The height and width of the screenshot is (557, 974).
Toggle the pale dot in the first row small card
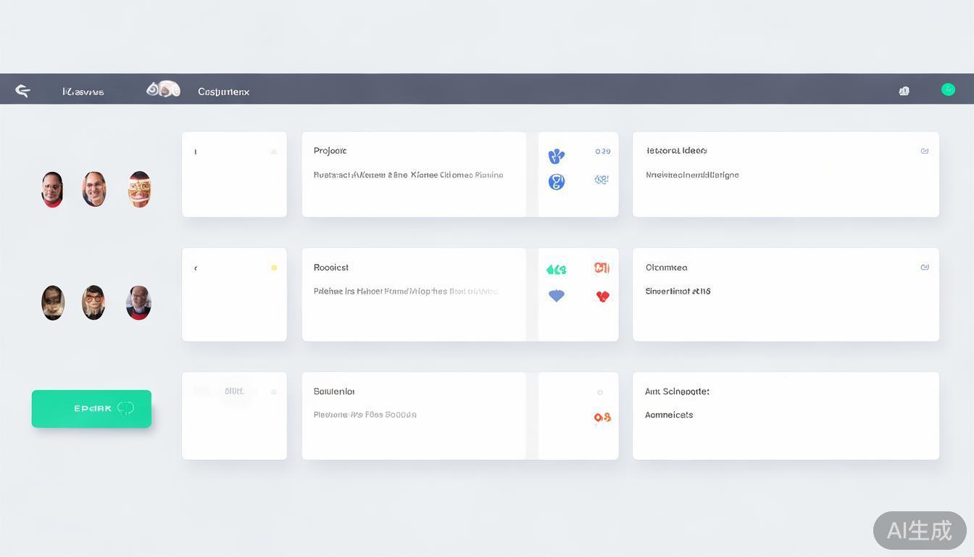(x=274, y=152)
